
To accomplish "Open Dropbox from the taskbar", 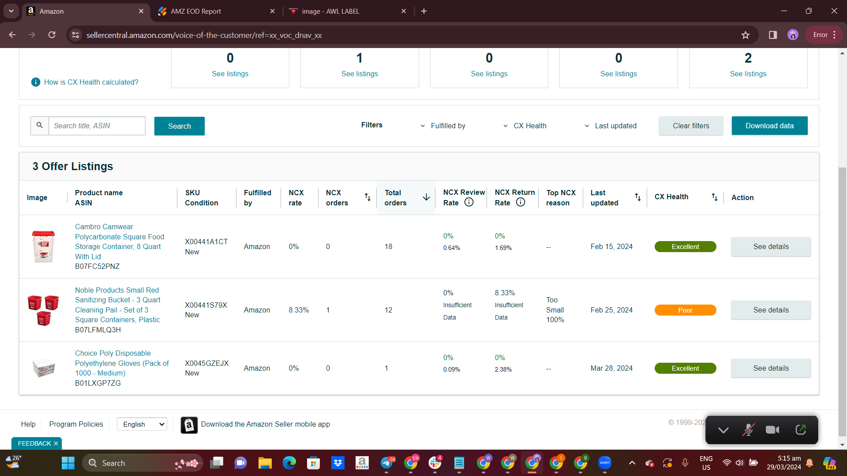I will coord(337,463).
